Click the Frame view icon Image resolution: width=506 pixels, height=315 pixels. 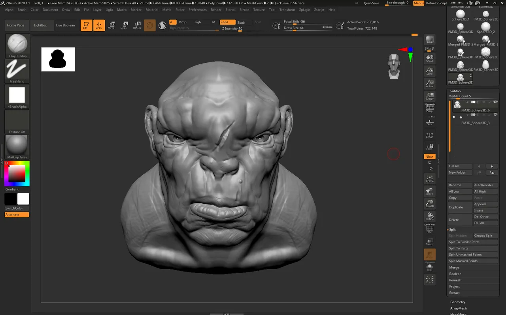[430, 179]
